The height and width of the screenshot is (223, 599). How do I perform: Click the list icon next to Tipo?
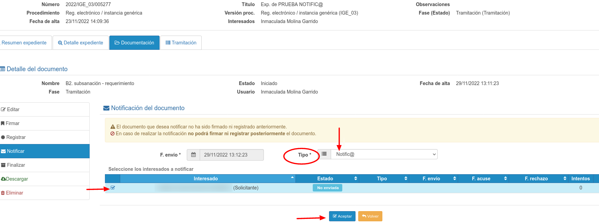(x=324, y=154)
